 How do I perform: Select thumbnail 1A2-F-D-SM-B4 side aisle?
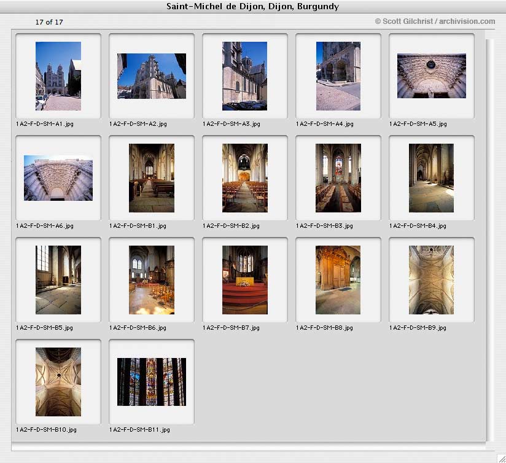432,178
